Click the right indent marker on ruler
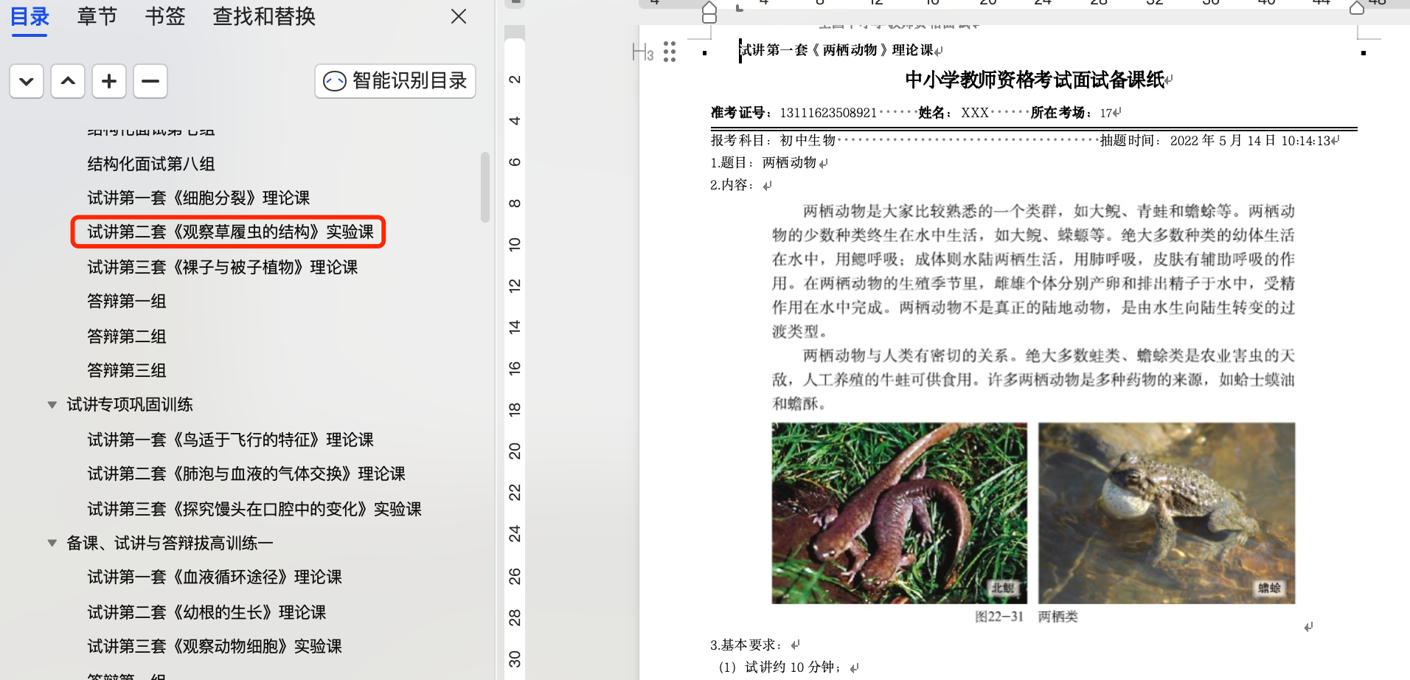Image resolution: width=1410 pixels, height=680 pixels. pyautogui.click(x=1356, y=8)
